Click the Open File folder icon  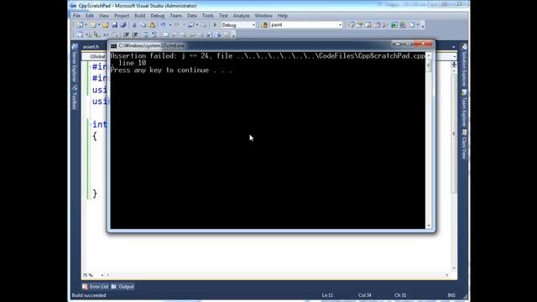[x=106, y=24]
